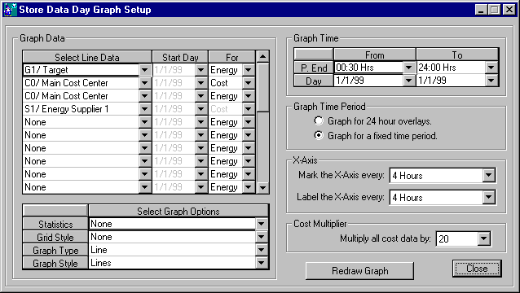The height and width of the screenshot is (293, 520).
Task: Click the Statistics row label
Action: [x=55, y=224]
